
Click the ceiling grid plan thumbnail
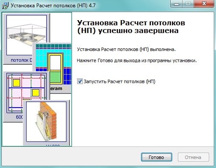27,93
